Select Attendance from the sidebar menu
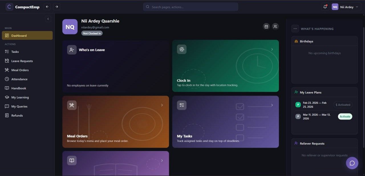This screenshot has height=176, width=365. pos(19,79)
